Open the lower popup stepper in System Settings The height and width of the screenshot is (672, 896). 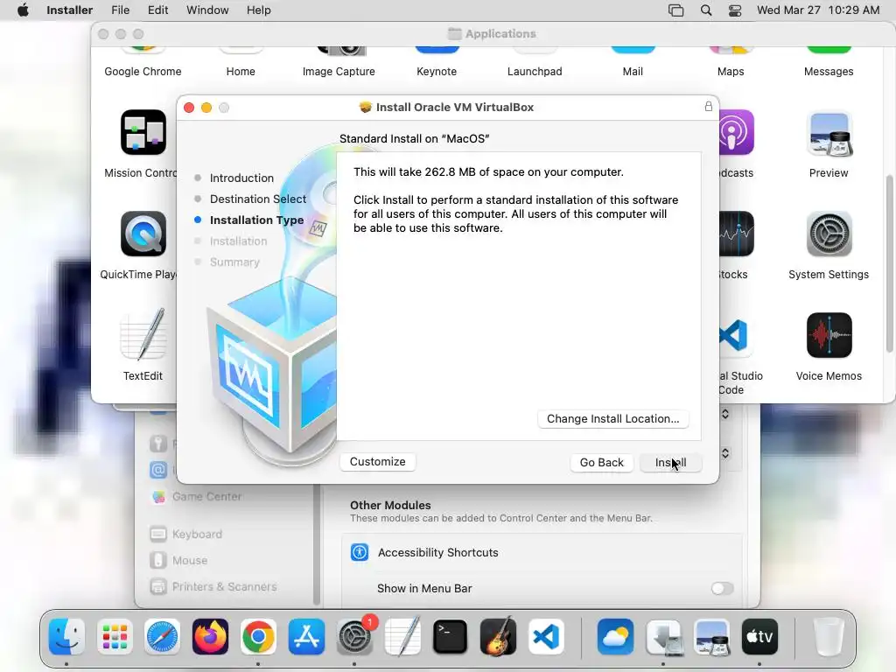click(x=725, y=453)
